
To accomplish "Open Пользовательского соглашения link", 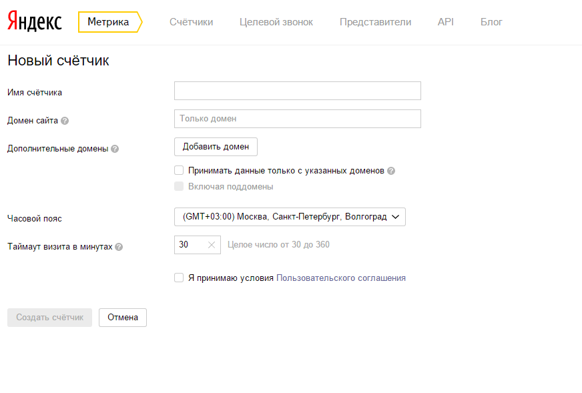I will click(x=341, y=278).
